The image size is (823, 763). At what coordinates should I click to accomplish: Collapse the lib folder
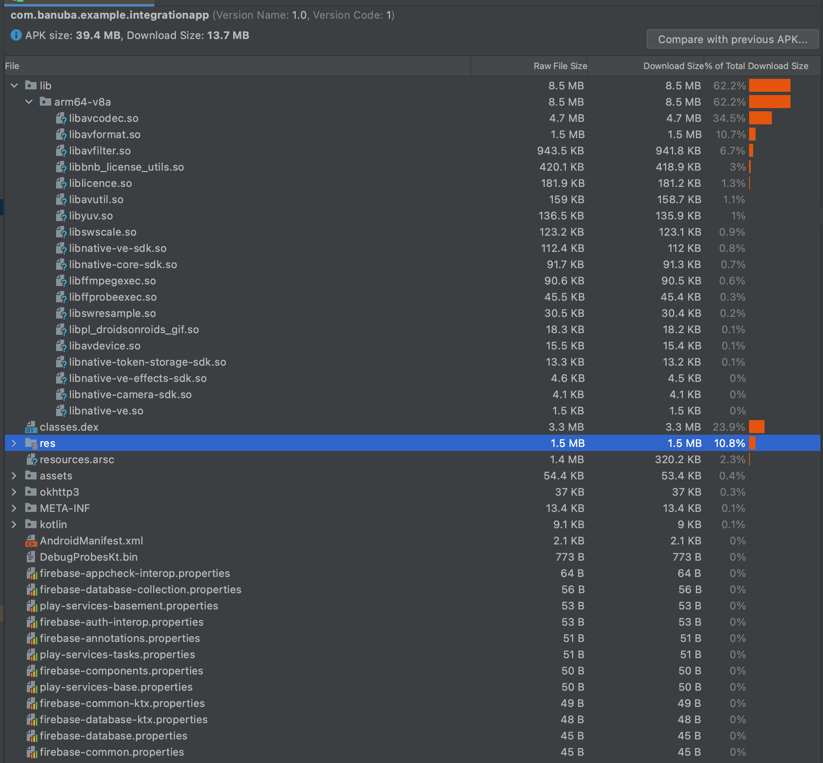15,85
